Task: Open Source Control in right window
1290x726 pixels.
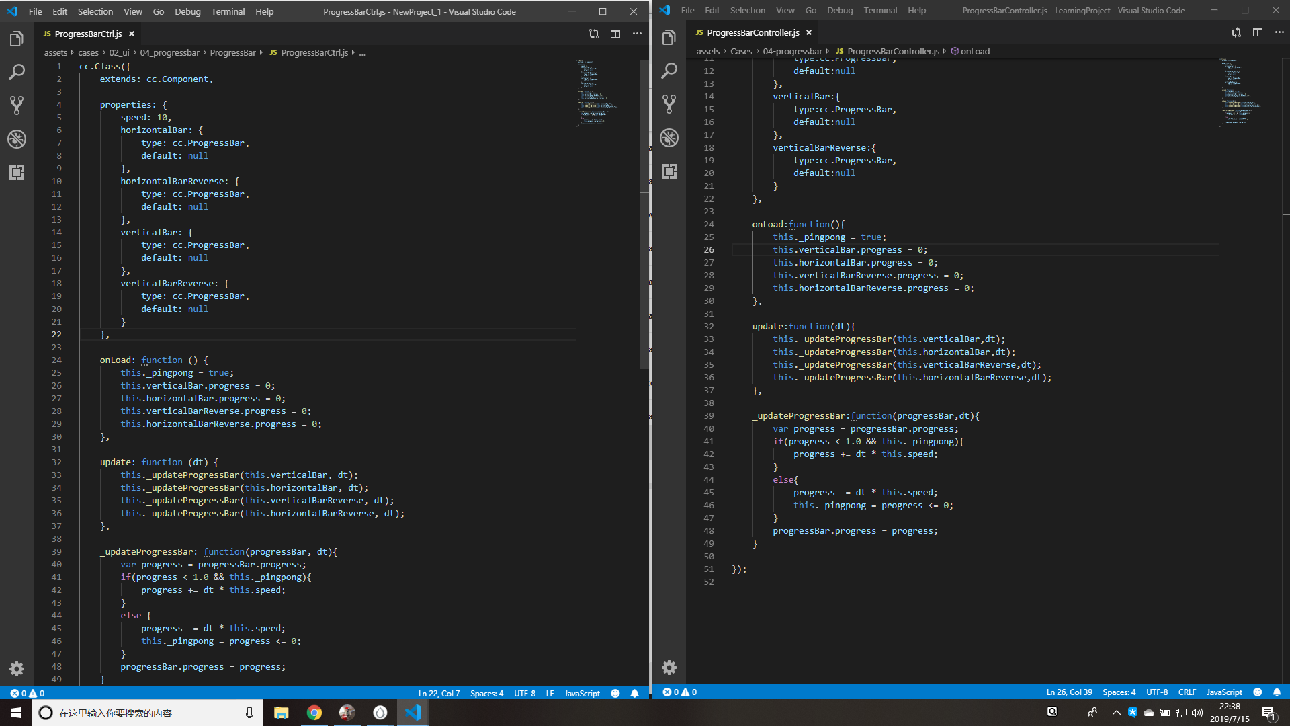Action: pyautogui.click(x=669, y=104)
